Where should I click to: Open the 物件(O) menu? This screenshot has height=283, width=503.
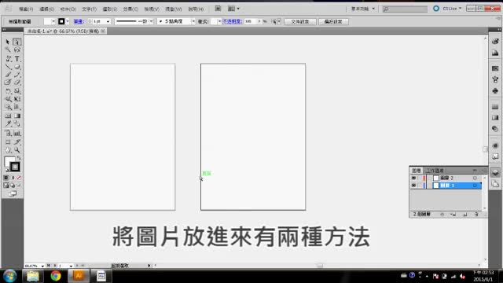coord(68,9)
